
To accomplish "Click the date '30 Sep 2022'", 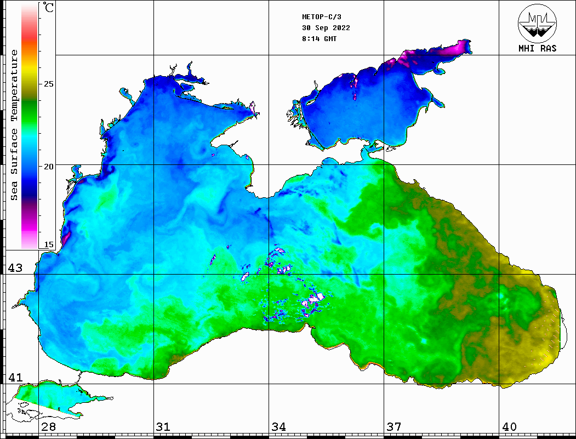I will [x=326, y=28].
